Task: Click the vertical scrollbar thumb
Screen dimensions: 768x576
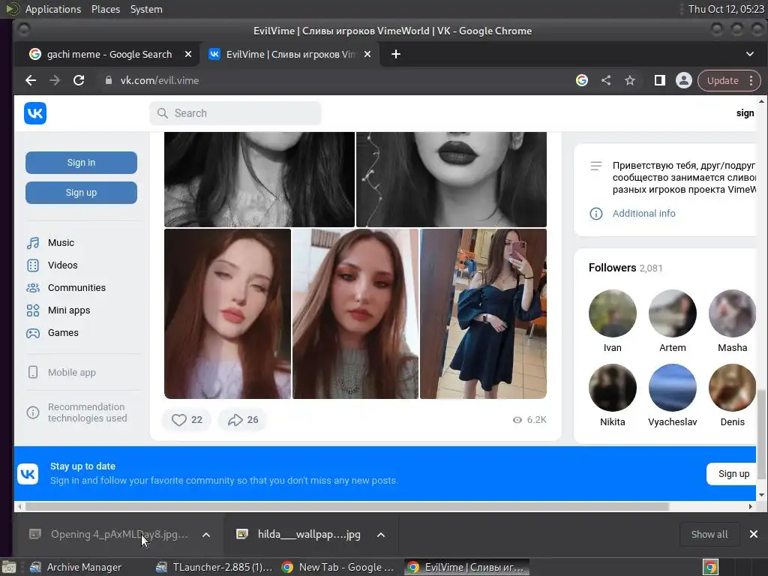Action: pyautogui.click(x=761, y=434)
